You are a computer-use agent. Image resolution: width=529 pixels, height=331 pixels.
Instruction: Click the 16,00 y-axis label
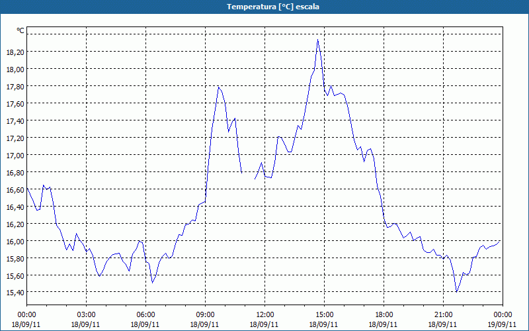(x=15, y=241)
